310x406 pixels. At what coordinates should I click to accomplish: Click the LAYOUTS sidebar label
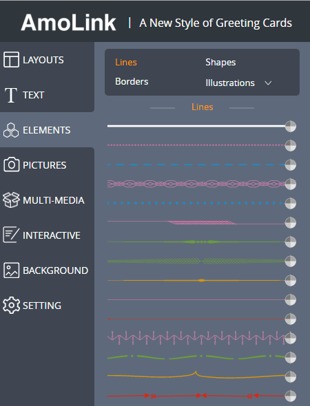tap(43, 60)
